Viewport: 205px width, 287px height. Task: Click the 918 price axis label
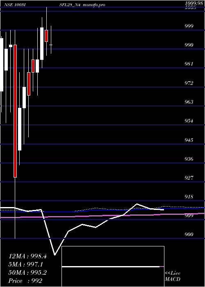pos(189,197)
